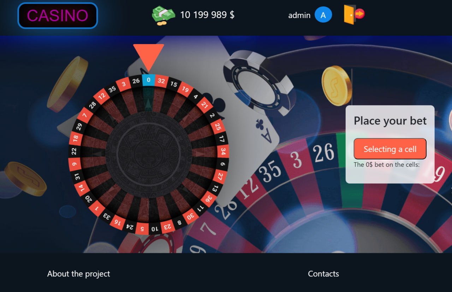The width and height of the screenshot is (452, 292).
Task: Select the blue 0 cell on wheel
Action: click(149, 80)
